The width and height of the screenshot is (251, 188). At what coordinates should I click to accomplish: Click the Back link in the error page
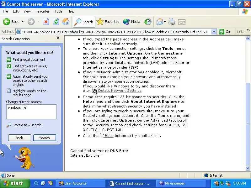(109, 136)
